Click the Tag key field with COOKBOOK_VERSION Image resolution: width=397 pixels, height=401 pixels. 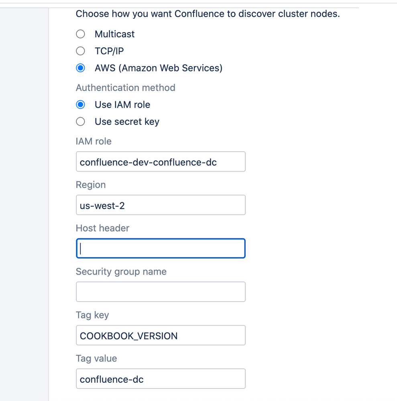(x=161, y=335)
